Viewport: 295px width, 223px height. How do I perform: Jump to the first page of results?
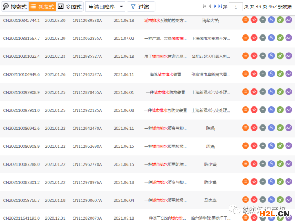coord(204,6)
